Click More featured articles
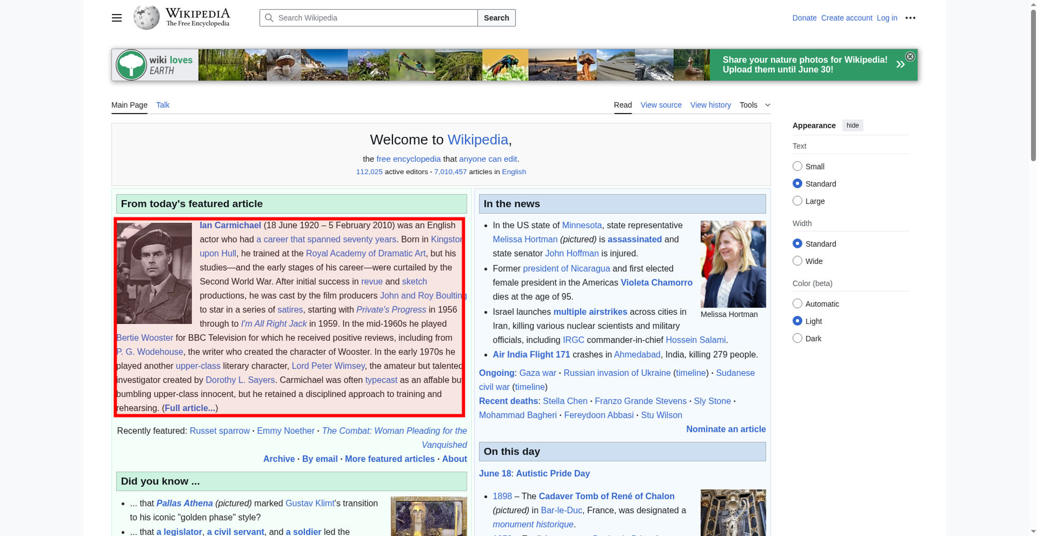This screenshot has width=1037, height=536. click(x=390, y=459)
